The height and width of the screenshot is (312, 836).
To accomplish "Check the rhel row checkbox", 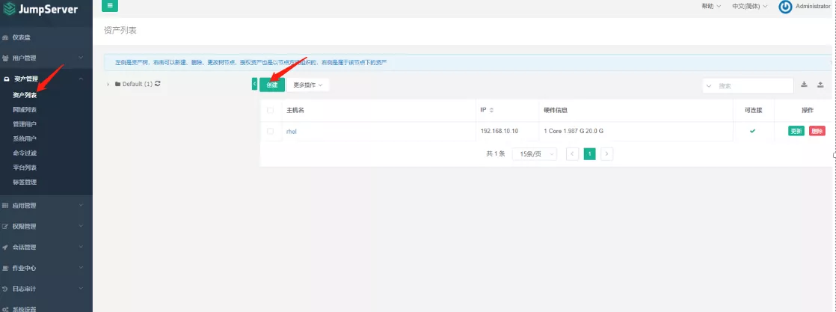I will [271, 132].
